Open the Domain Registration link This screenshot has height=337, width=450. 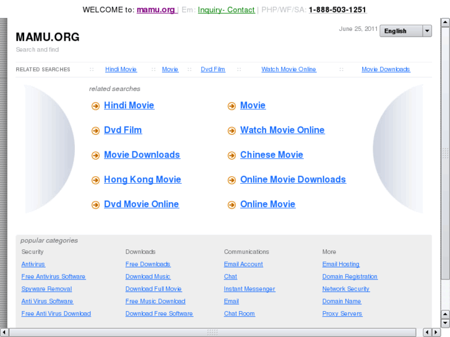click(x=350, y=276)
